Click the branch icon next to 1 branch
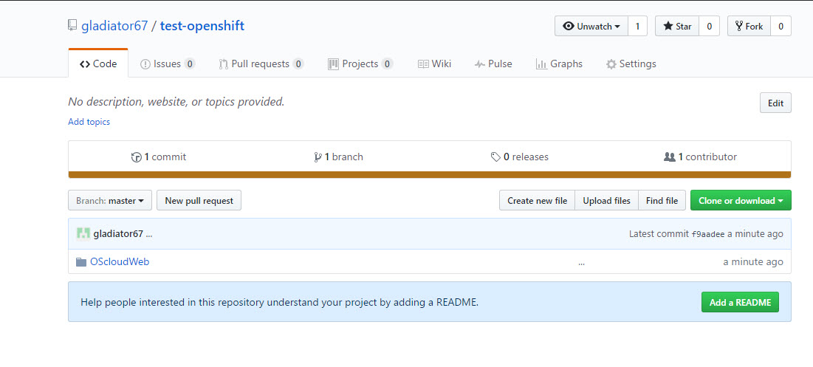The image size is (813, 367). coord(318,157)
